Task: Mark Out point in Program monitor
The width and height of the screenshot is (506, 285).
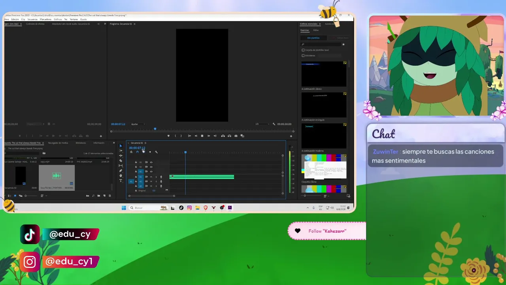Action: pyautogui.click(x=181, y=136)
